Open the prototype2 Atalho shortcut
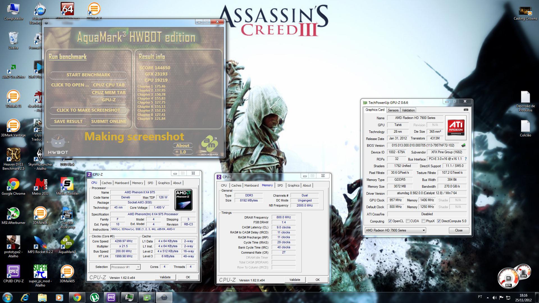This screenshot has width=539, height=303. [x=13, y=246]
